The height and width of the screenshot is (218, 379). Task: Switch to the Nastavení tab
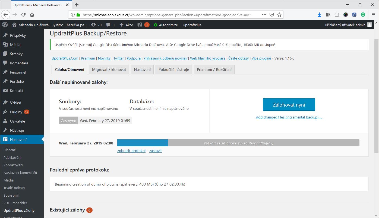click(x=142, y=70)
